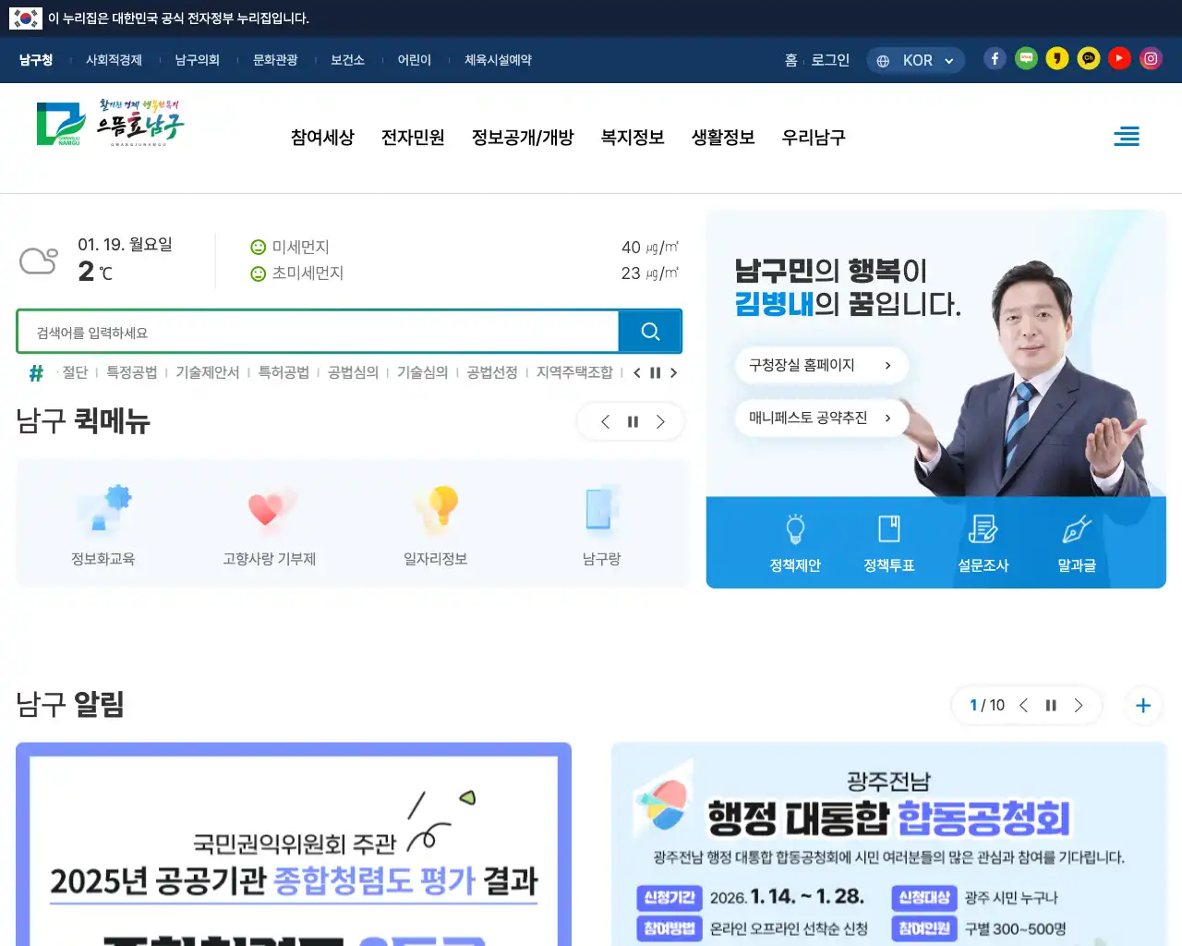This screenshot has width=1182, height=946.
Task: Open the 복지정보 navigation menu
Action: (633, 137)
